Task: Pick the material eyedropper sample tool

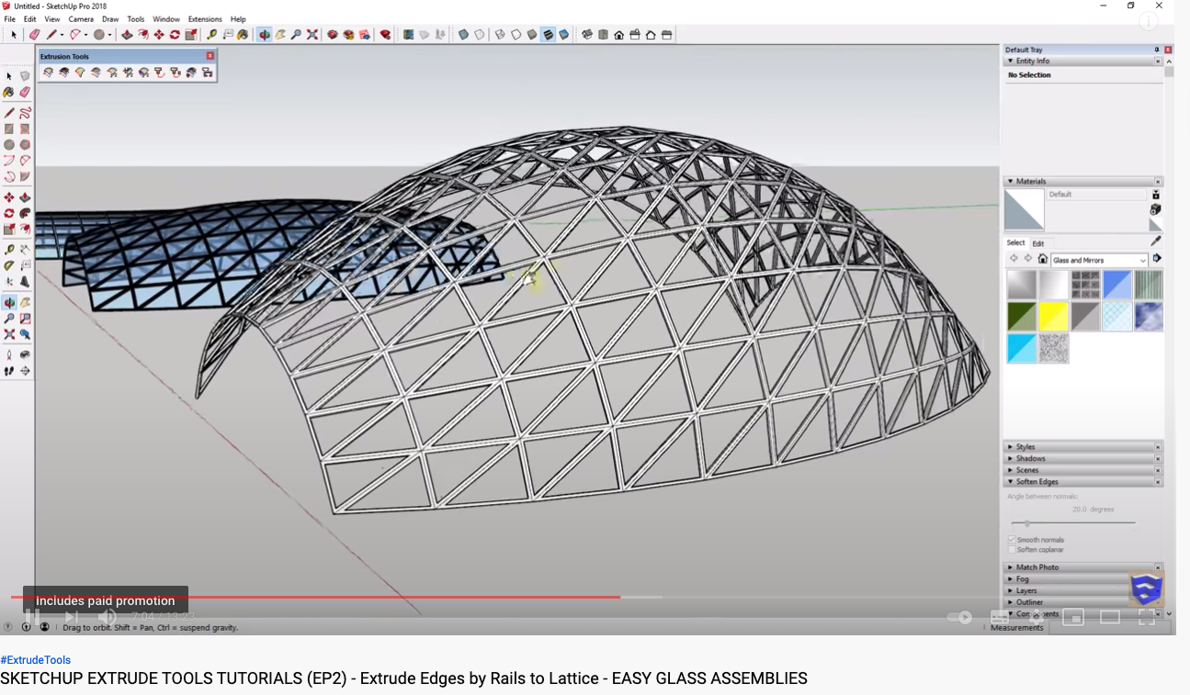Action: (x=1156, y=241)
